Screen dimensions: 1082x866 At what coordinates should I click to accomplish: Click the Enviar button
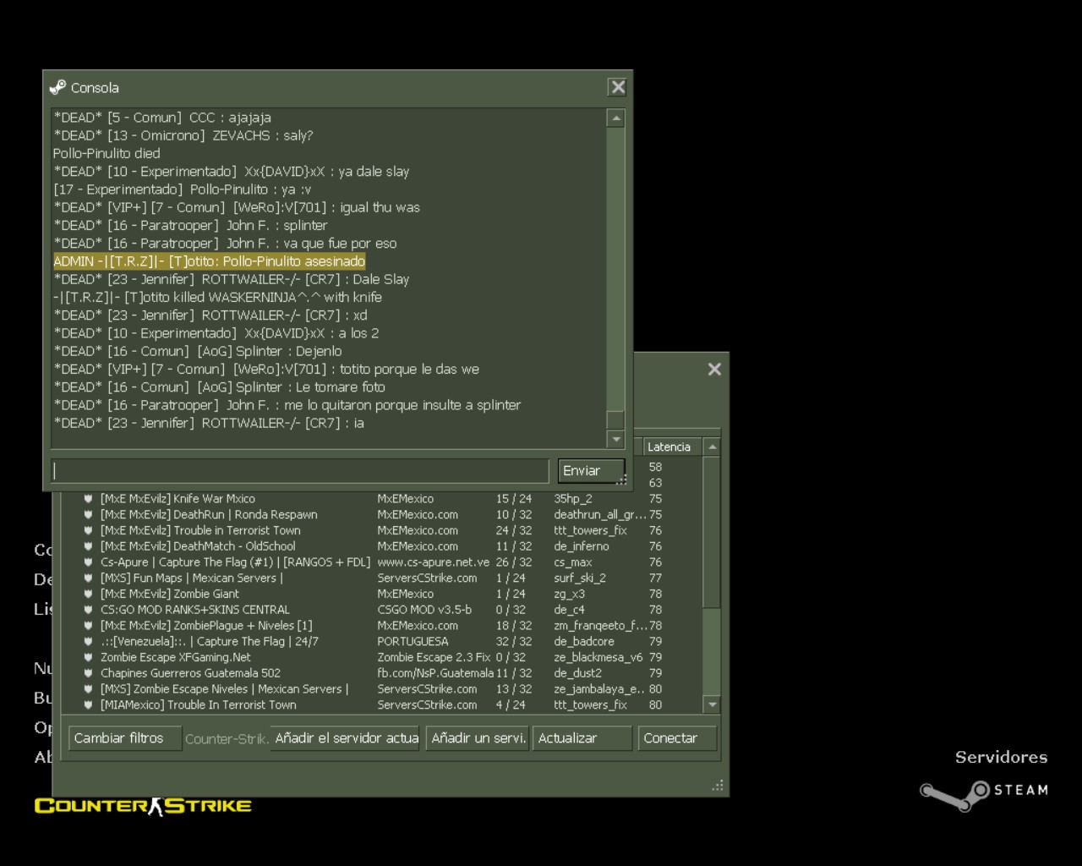(591, 471)
